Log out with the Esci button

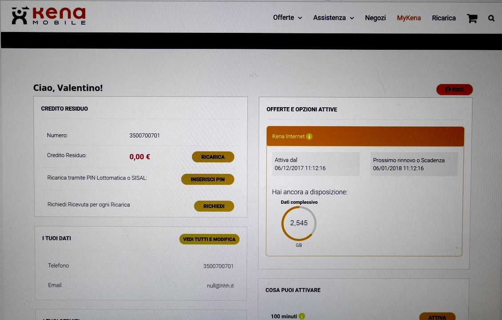(x=454, y=90)
